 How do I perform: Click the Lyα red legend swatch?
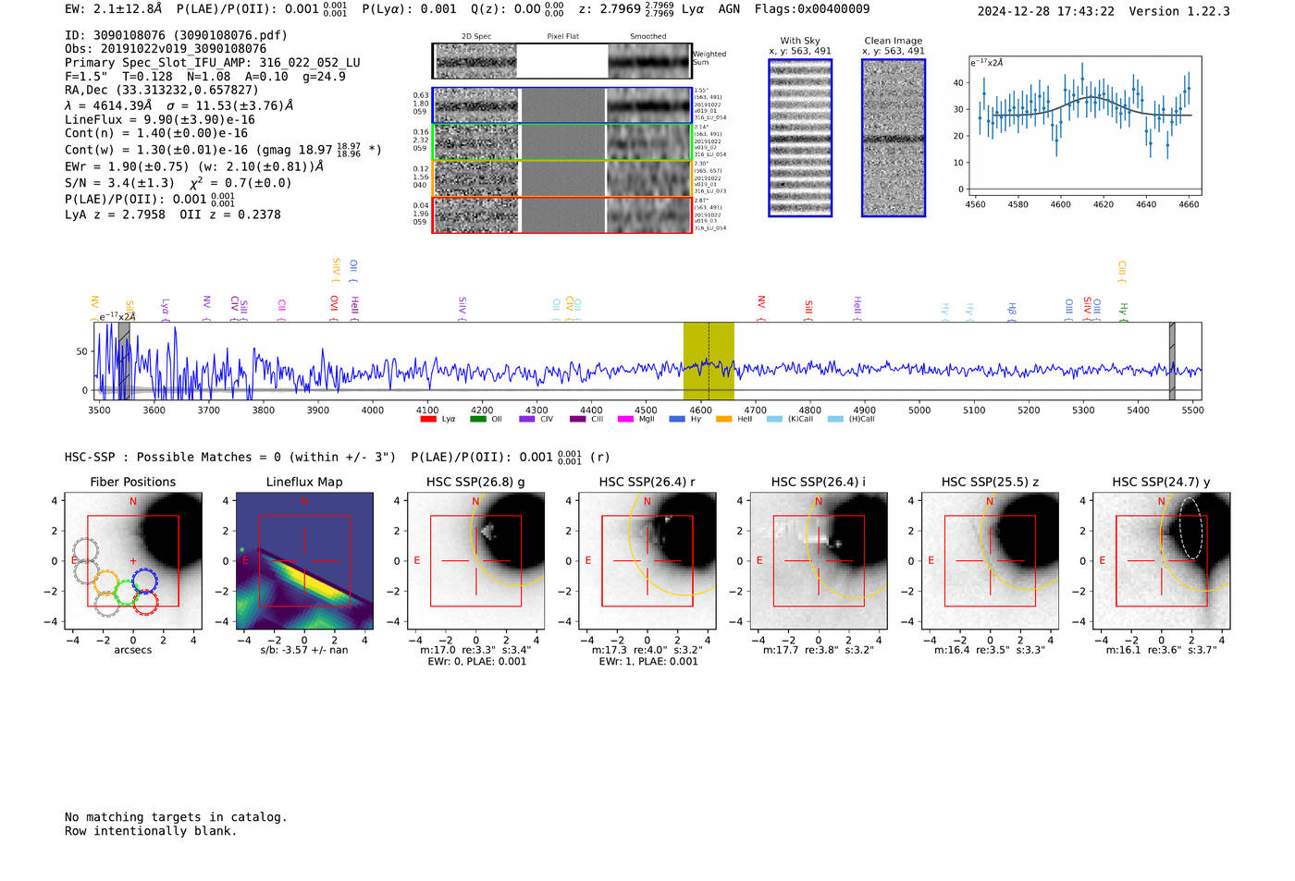click(x=427, y=419)
